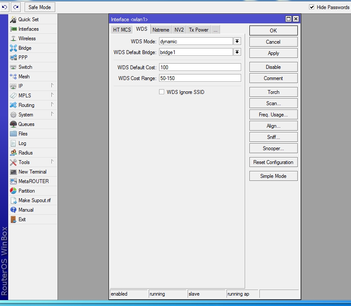Select the Queues sidebar icon
351x306 pixels.
point(13,124)
